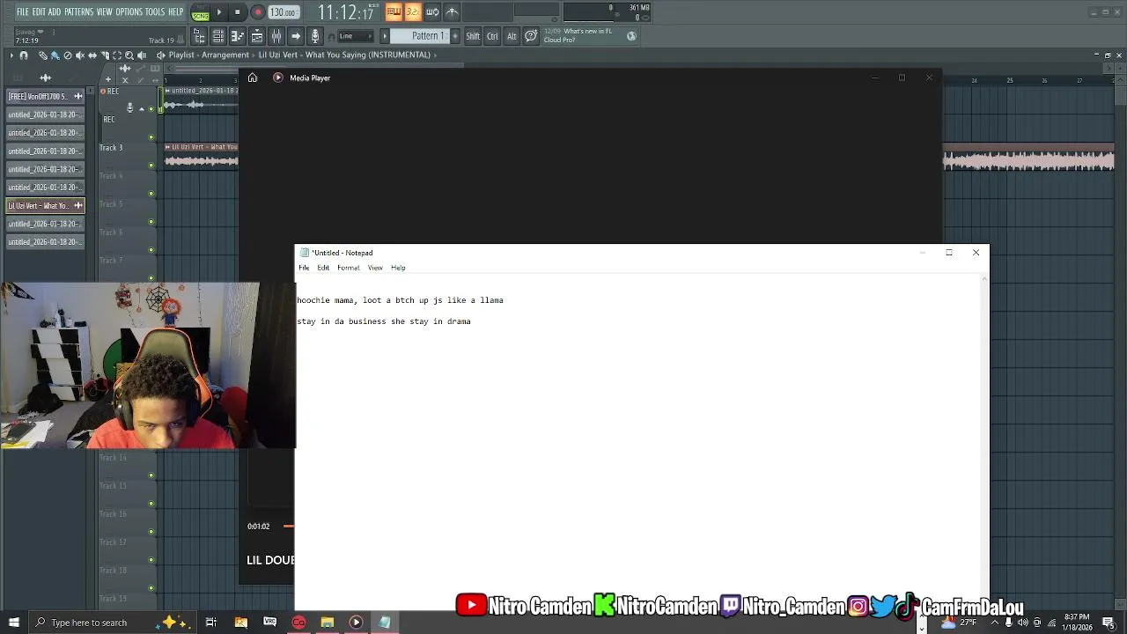This screenshot has width=1127, height=634.
Task: Open Notepad Edit menu
Action: point(323,268)
